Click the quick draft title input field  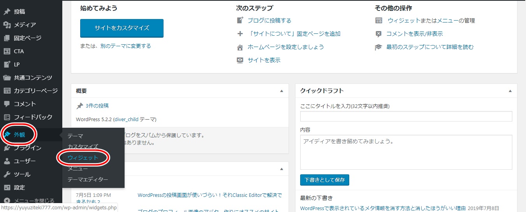(406, 116)
